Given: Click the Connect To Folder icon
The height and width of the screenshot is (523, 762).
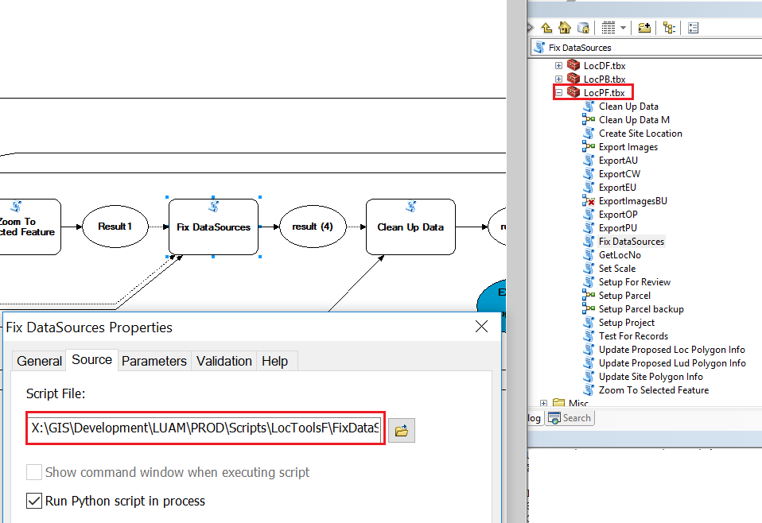Looking at the screenshot, I should (644, 28).
